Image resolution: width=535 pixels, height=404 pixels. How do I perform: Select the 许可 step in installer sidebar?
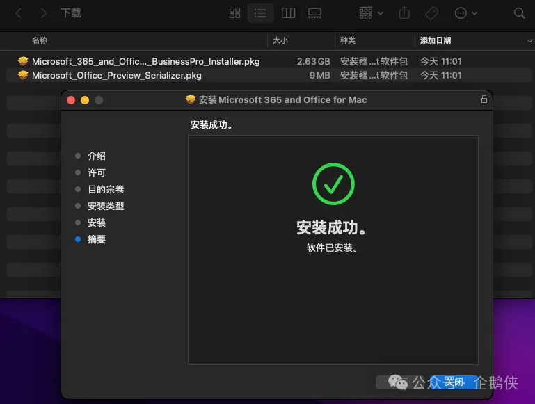[x=97, y=172]
